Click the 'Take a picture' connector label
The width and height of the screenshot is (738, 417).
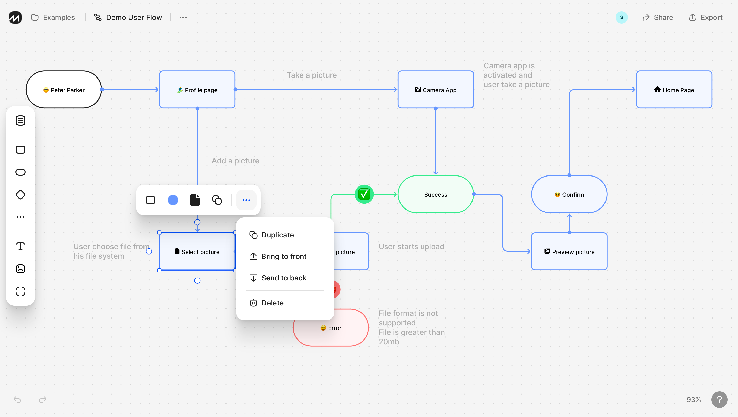coord(312,75)
